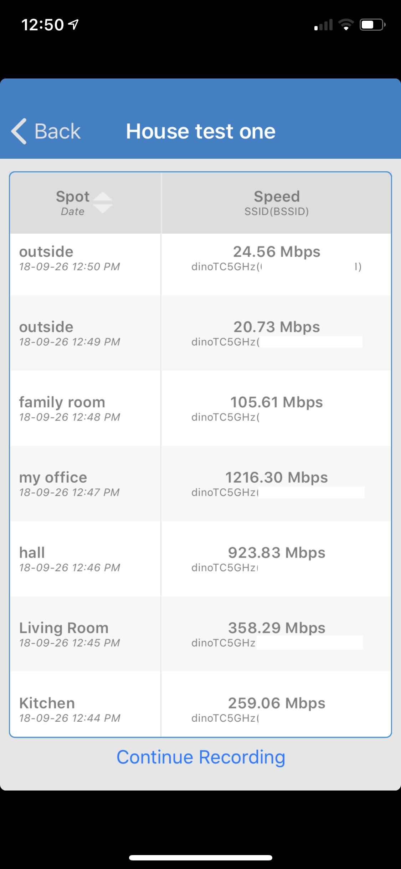Tap the 923.83 Mbps speed result
The image size is (401, 869).
click(x=276, y=553)
